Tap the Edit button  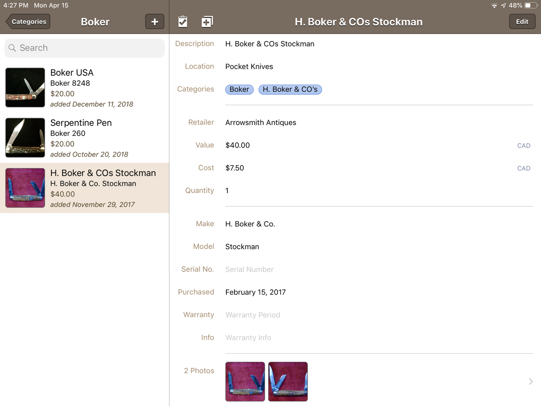522,22
